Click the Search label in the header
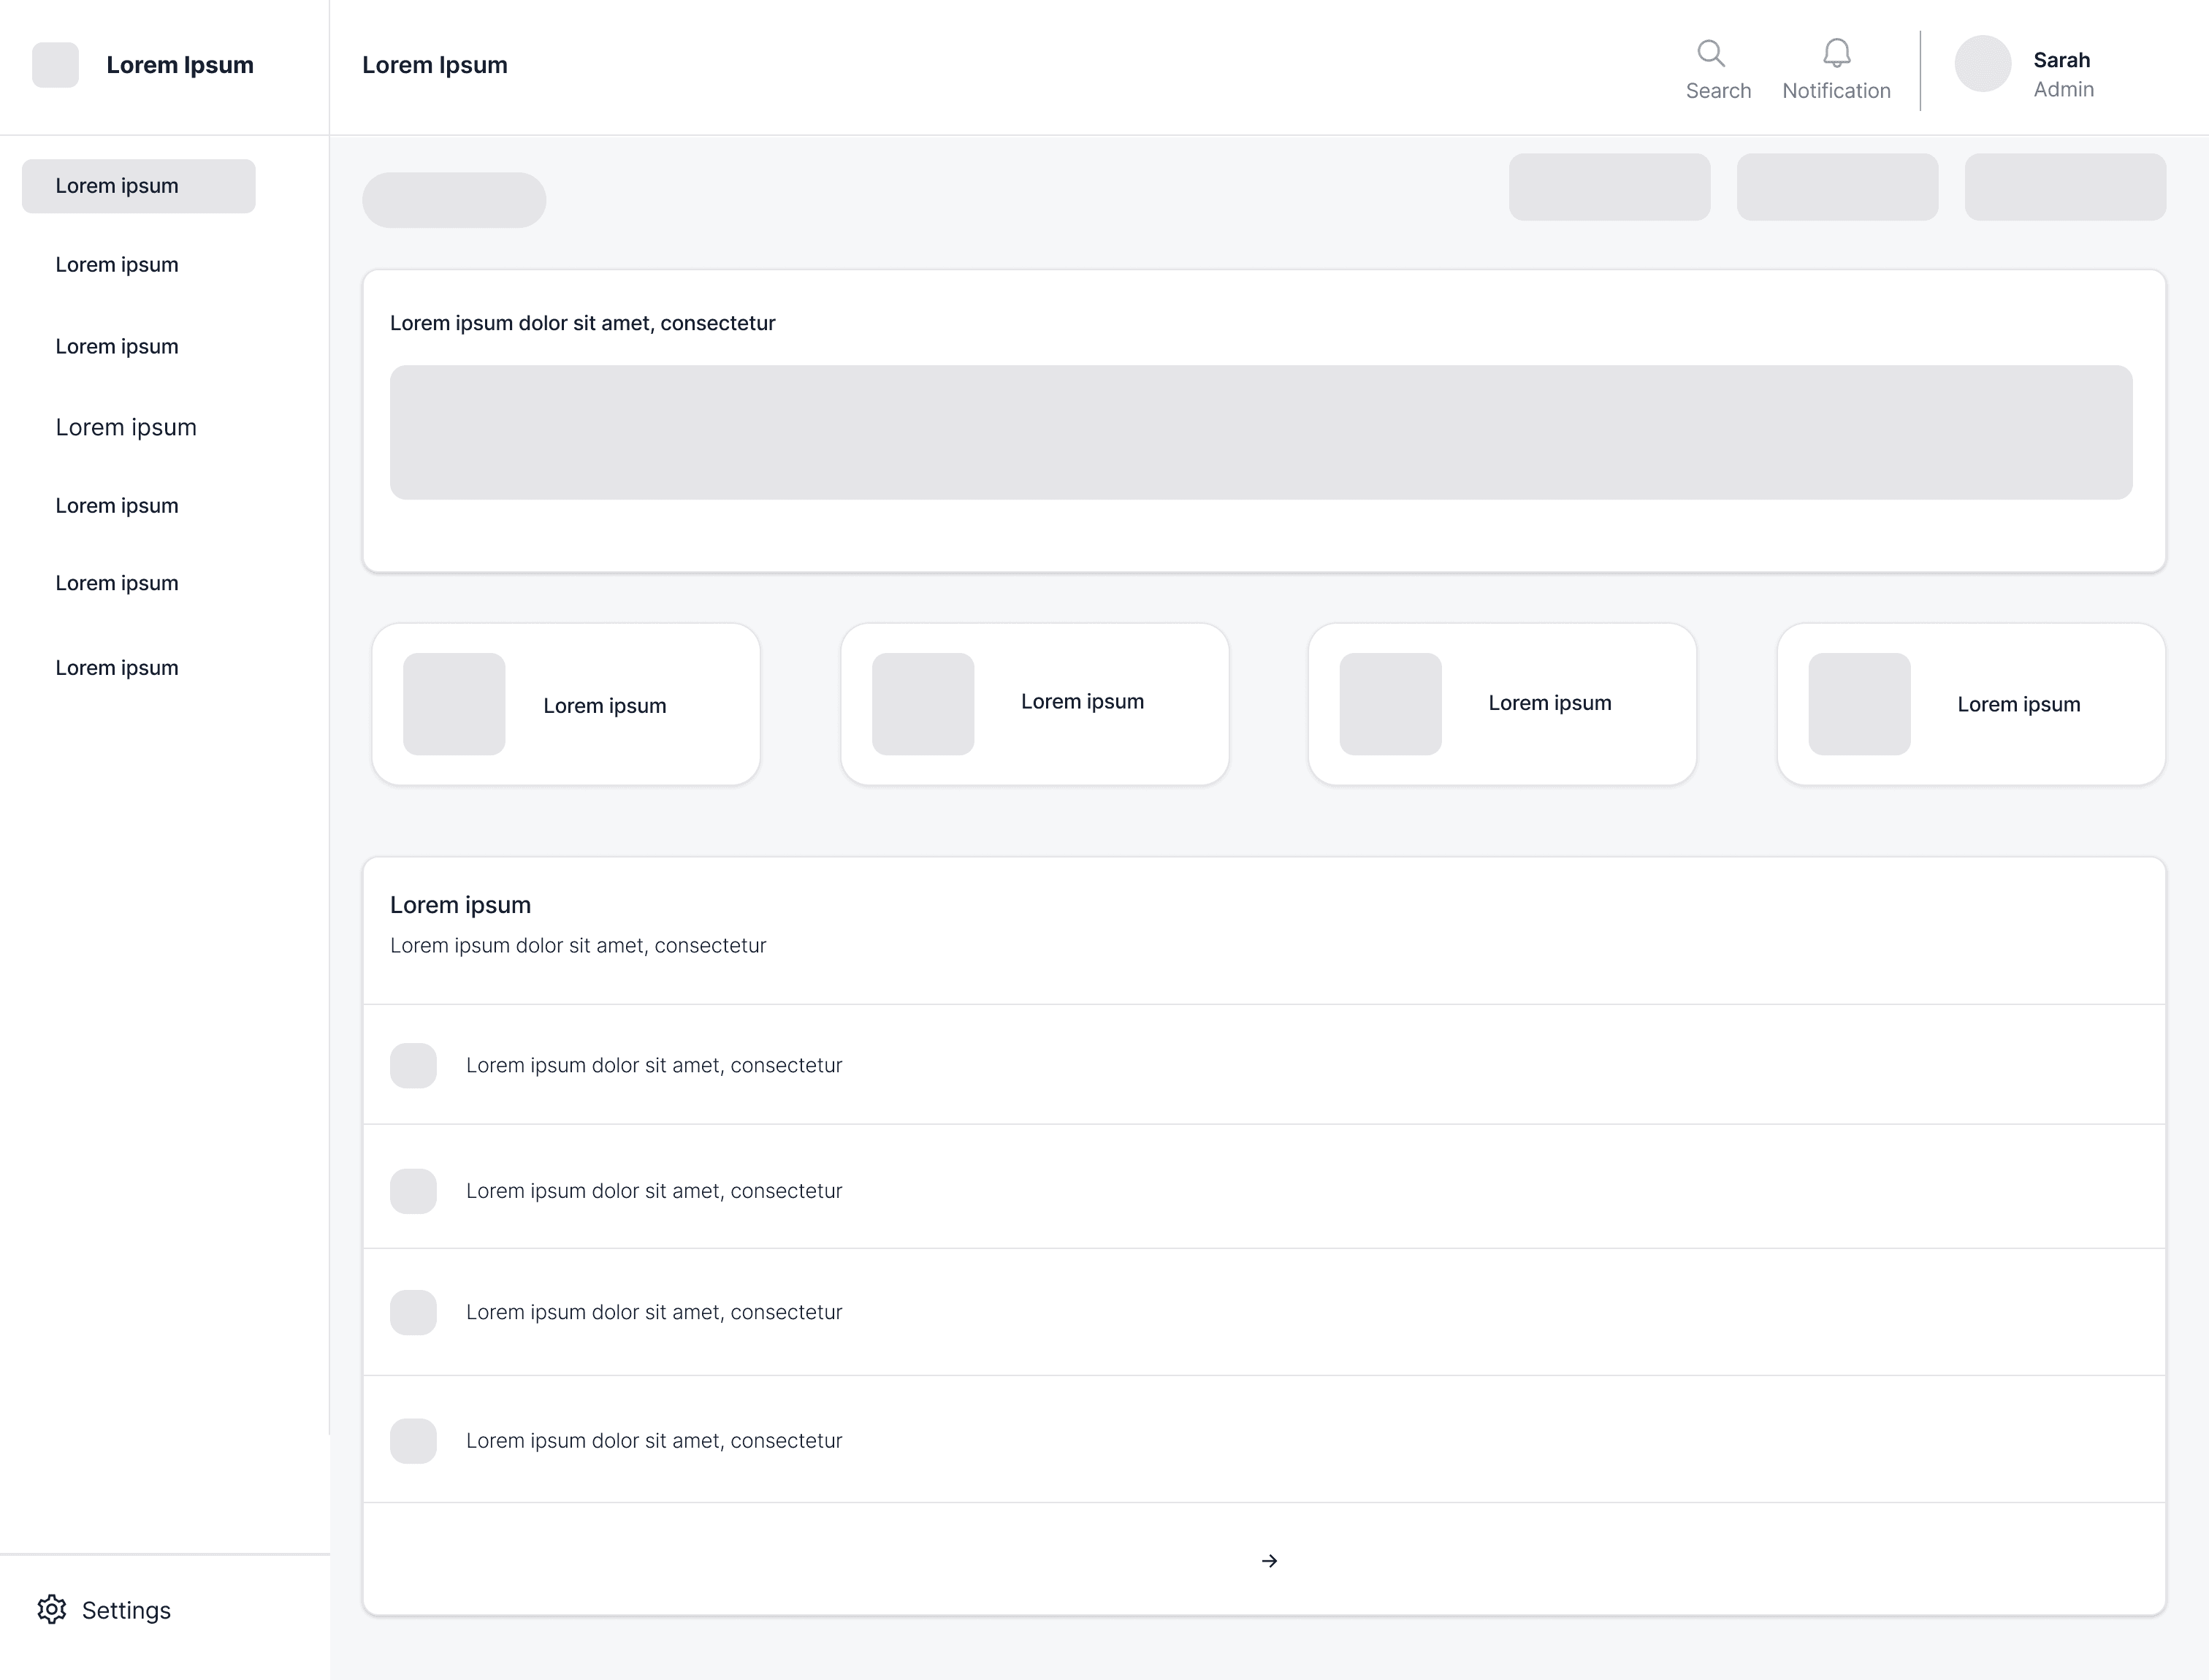2209x1680 pixels. pyautogui.click(x=1718, y=91)
